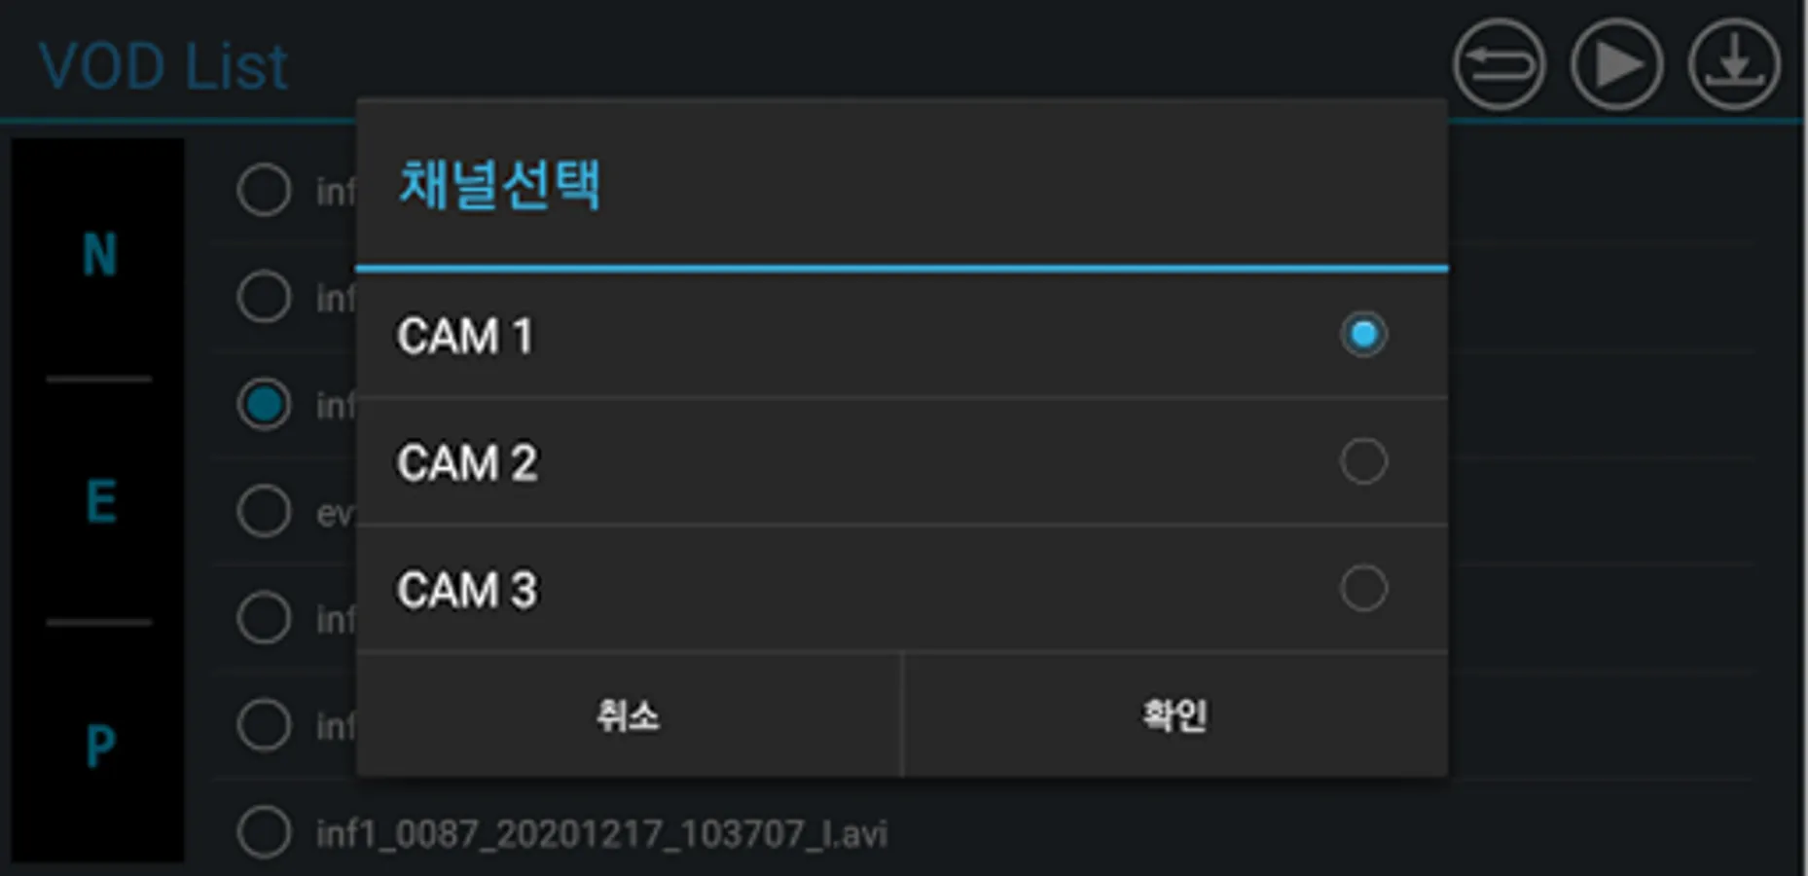This screenshot has height=876, width=1808.
Task: Click the back arrow icon in header
Action: (1499, 64)
